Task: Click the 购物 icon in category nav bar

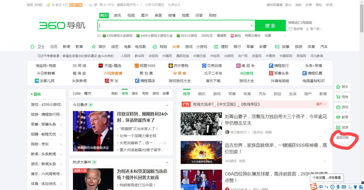Action: (155, 47)
